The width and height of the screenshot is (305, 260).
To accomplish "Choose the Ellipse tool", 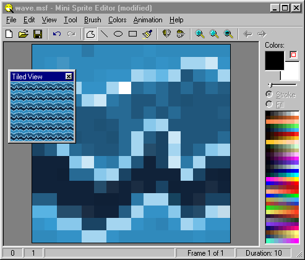I will tap(118, 34).
